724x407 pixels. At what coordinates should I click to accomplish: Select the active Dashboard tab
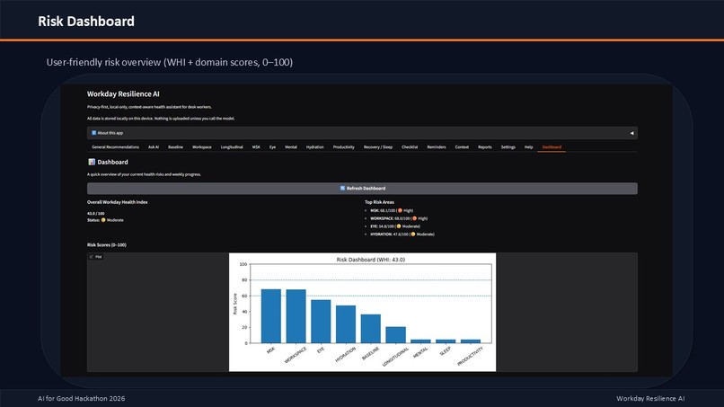pyautogui.click(x=552, y=147)
